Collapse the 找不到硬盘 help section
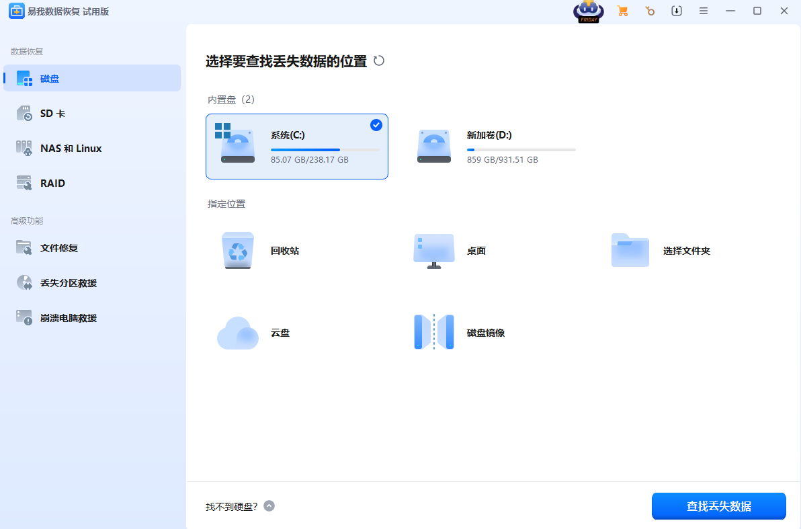The image size is (801, 529). (x=269, y=506)
